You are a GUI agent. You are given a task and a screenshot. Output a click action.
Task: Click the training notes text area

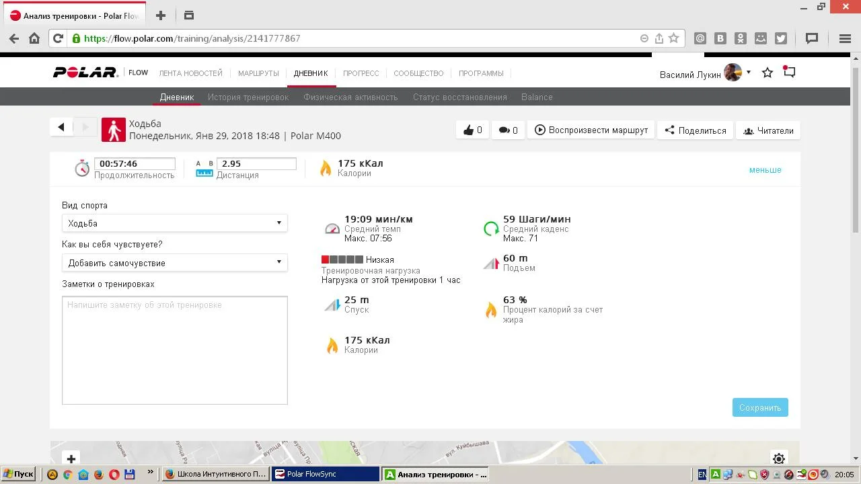(174, 350)
